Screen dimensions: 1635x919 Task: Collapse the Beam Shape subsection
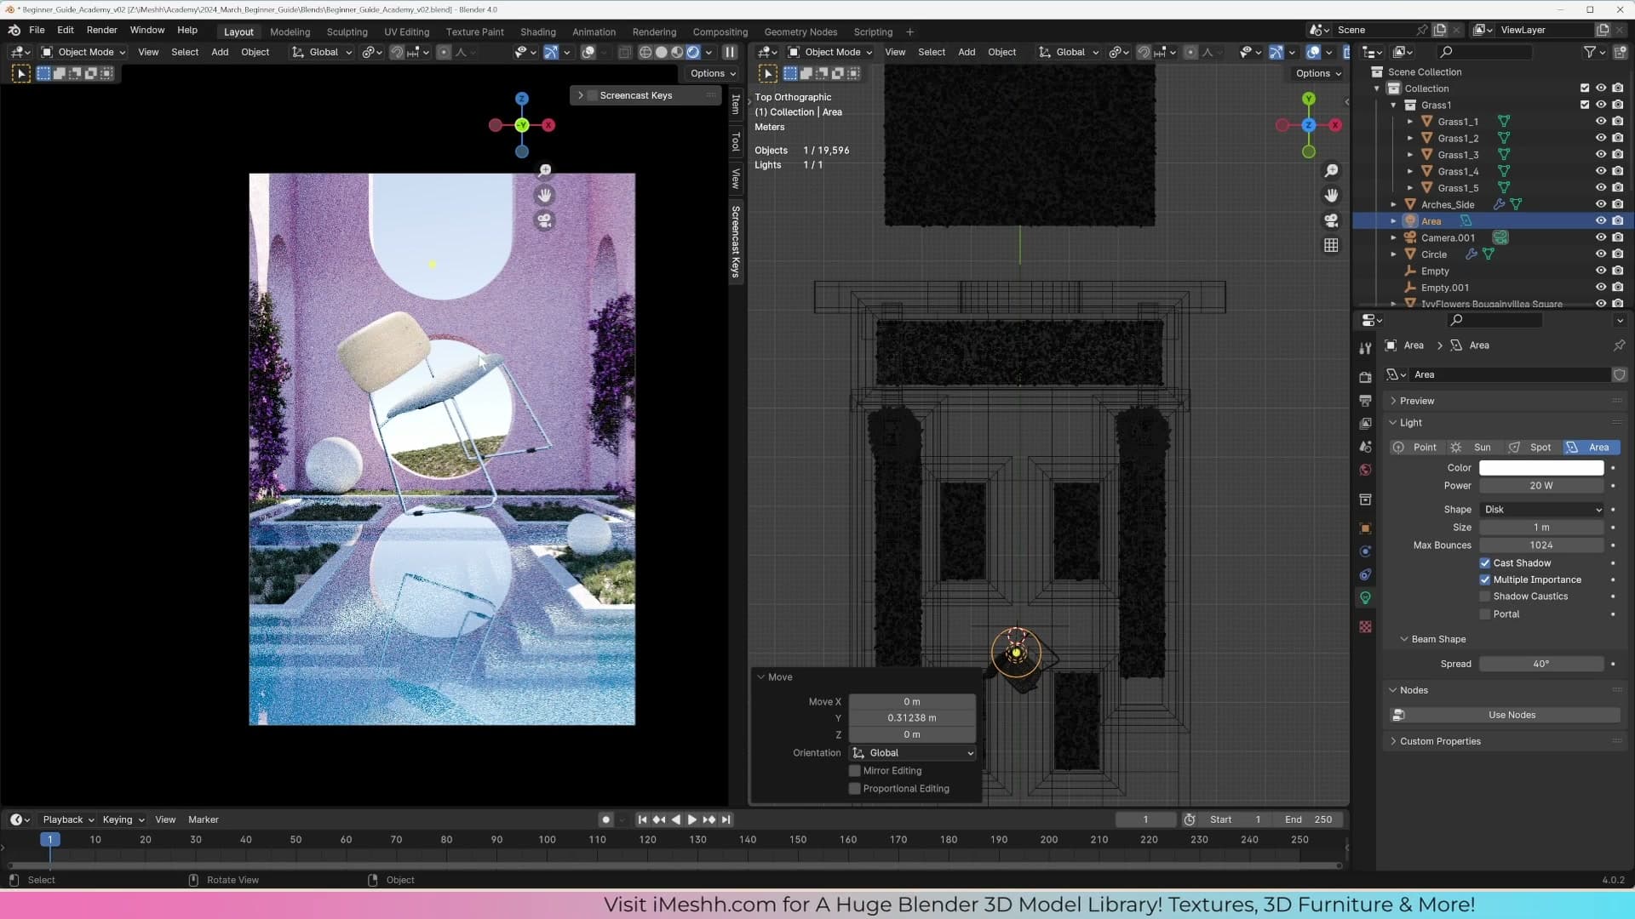tap(1403, 639)
